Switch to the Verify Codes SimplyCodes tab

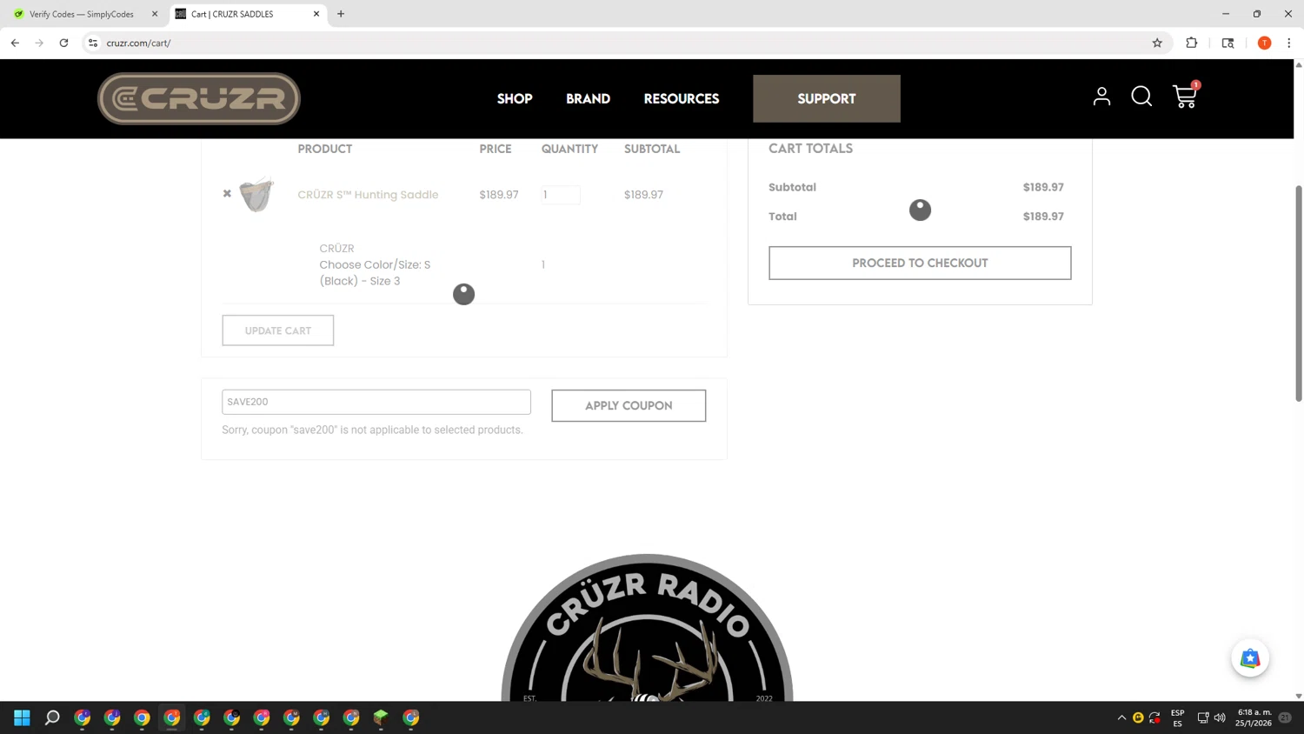(82, 14)
